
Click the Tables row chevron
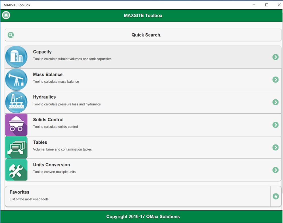click(x=275, y=147)
